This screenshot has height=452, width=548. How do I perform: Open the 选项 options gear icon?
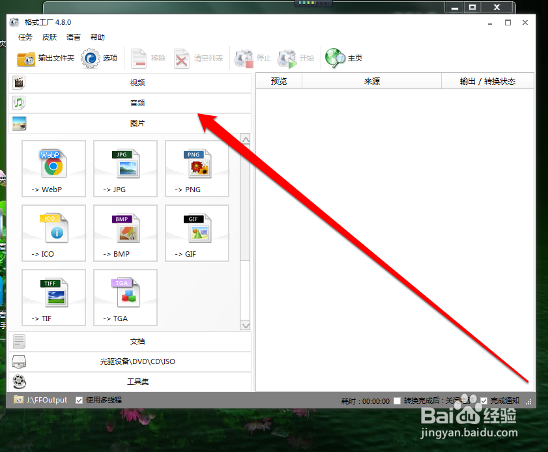click(90, 59)
